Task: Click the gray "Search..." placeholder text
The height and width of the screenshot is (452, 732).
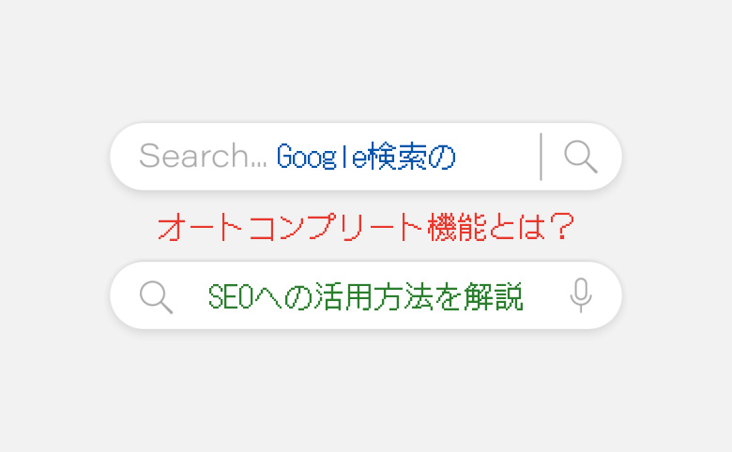Action: click(x=203, y=156)
